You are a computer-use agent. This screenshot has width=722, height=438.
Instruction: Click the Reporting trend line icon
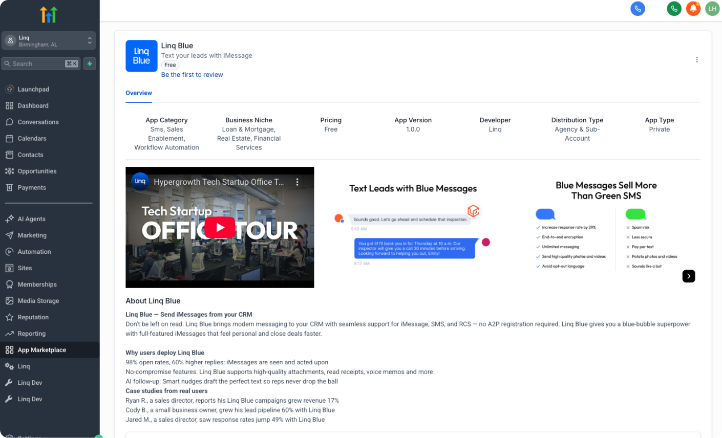[x=9, y=333]
